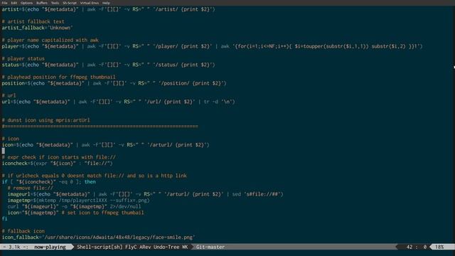Click Shell-script[sh] major mode indicator

pyautogui.click(x=100, y=247)
